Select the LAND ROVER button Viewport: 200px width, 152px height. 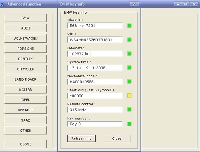[26, 79]
